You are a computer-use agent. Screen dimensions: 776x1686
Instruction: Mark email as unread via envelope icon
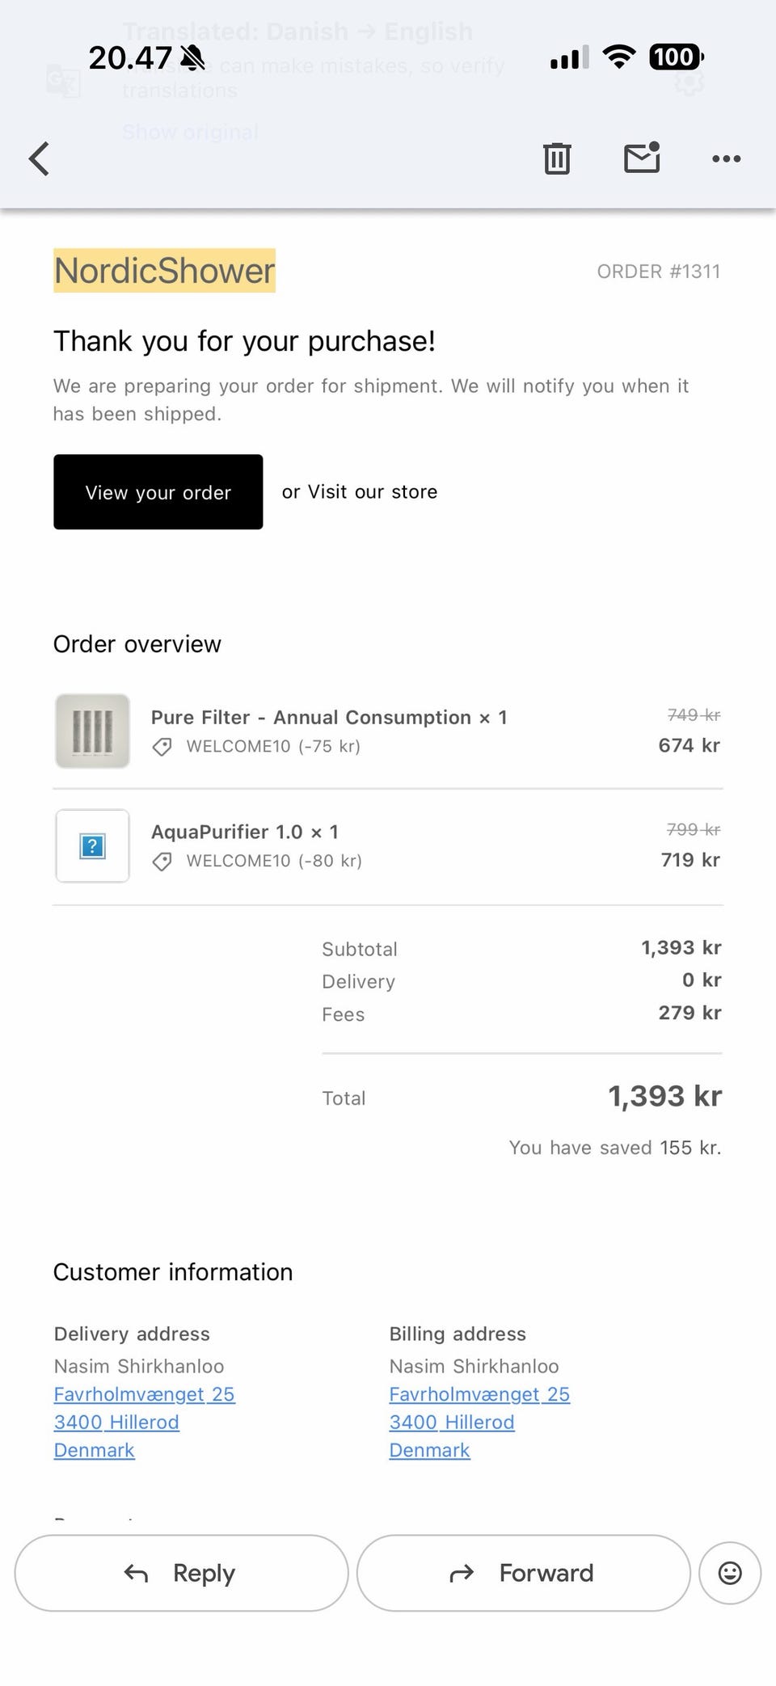coord(642,158)
